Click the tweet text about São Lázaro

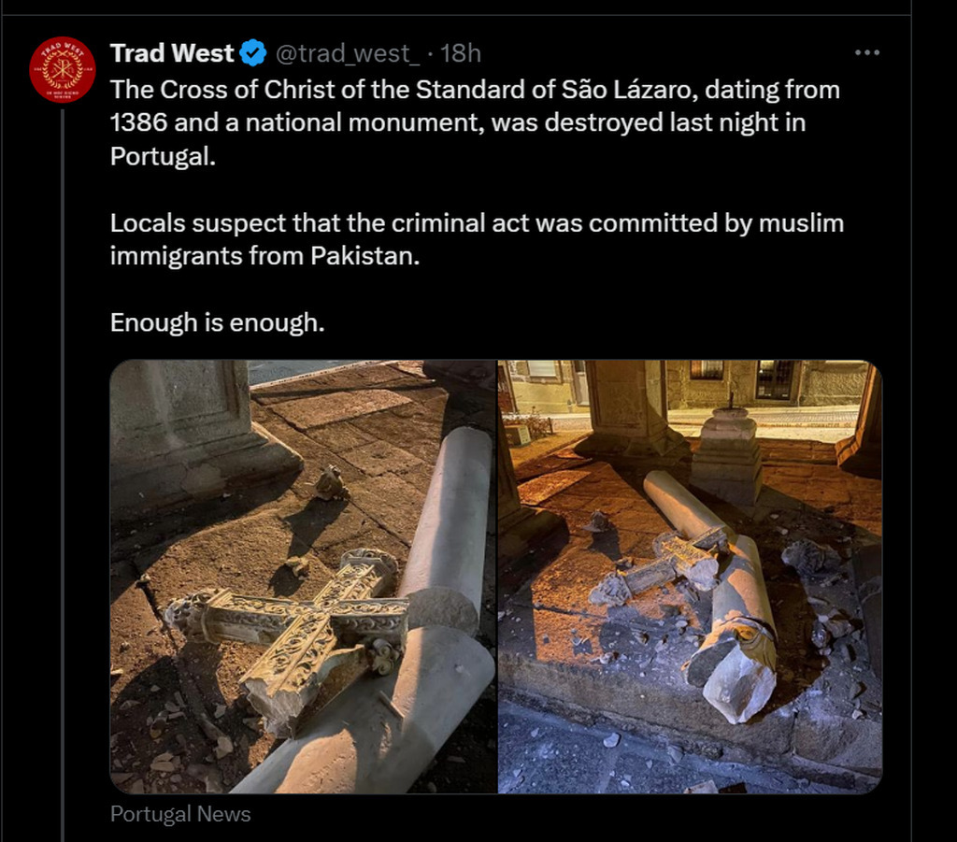point(476,122)
